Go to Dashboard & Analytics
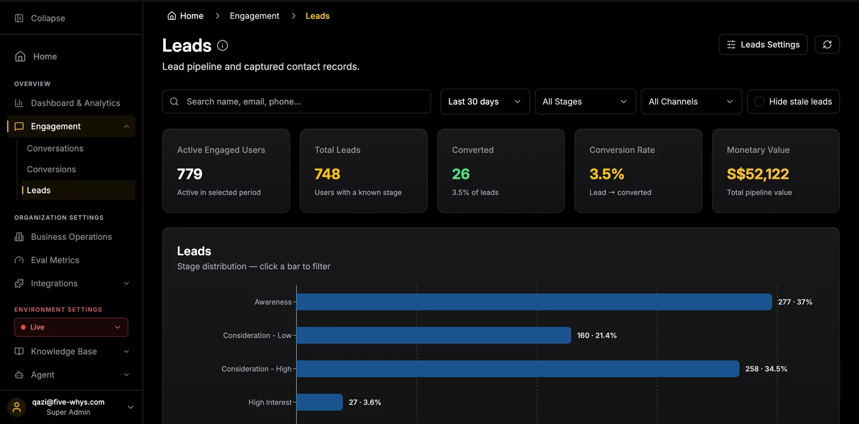 tap(75, 103)
